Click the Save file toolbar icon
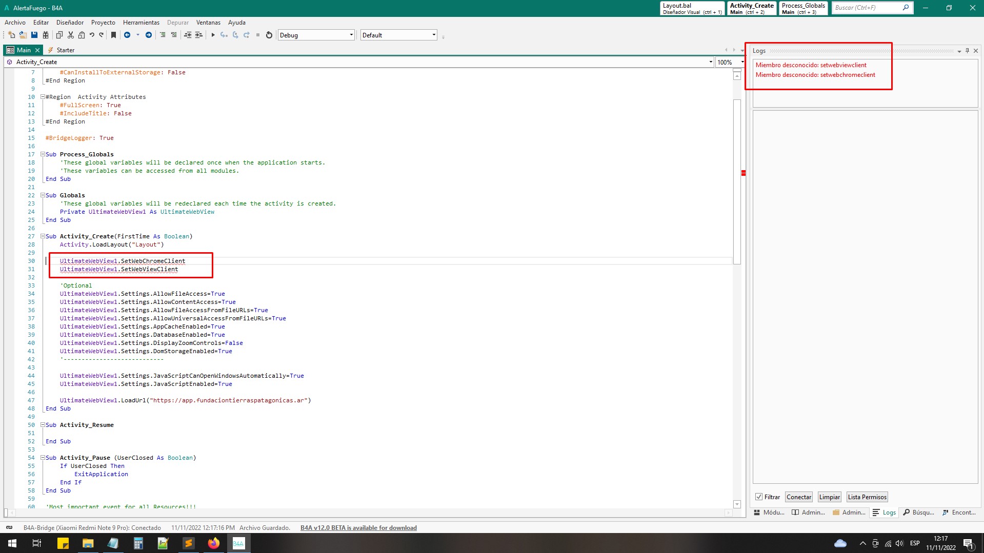Viewport: 984px width, 553px height. 34,35
